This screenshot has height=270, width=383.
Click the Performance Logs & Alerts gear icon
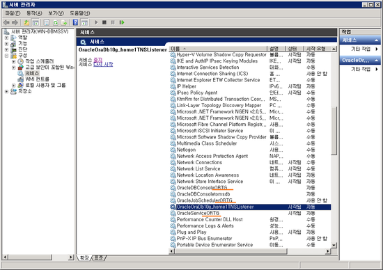173,226
